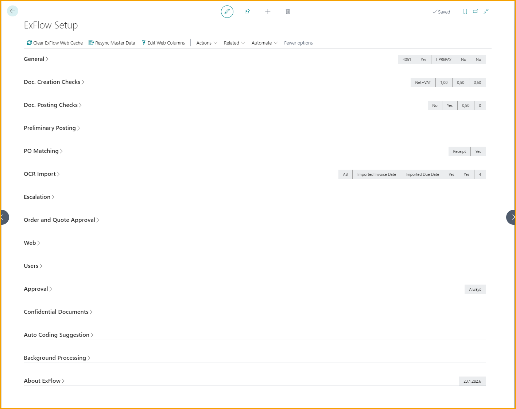Click the Always value in Approval
Viewport: 516px width, 409px height.
475,289
